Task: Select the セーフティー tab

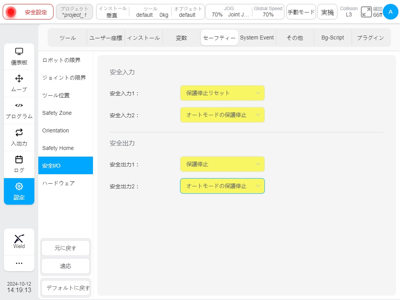Action: click(x=220, y=38)
